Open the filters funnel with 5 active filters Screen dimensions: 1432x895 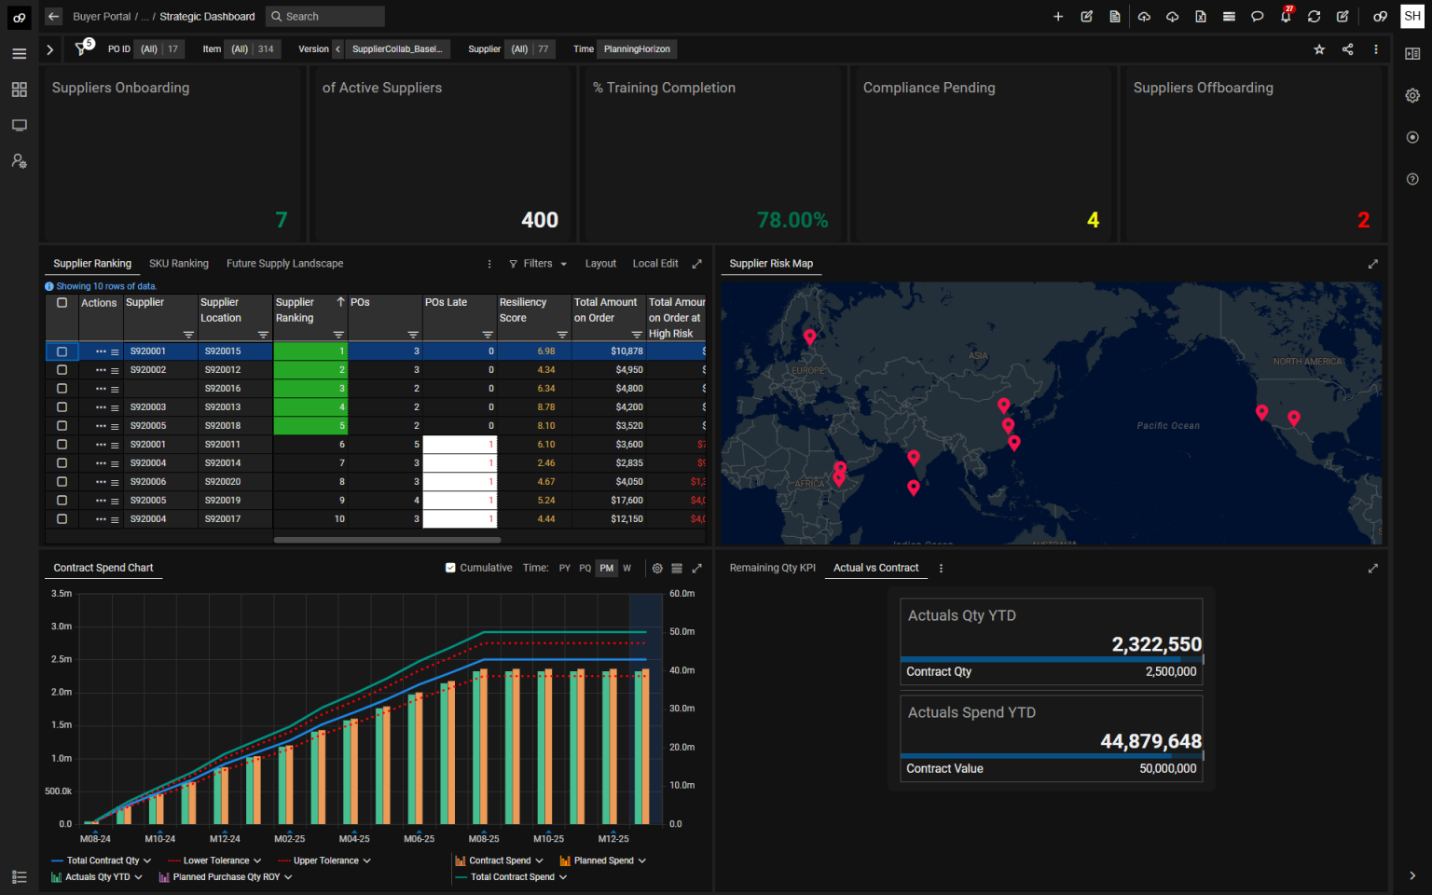[83, 48]
